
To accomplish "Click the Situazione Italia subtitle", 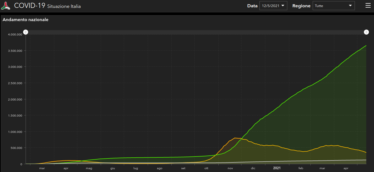I will click(64, 6).
